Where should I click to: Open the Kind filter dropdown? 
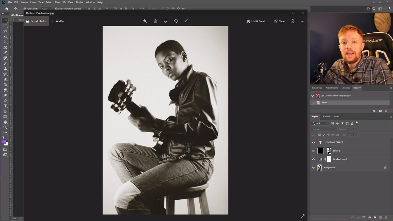tap(320, 123)
